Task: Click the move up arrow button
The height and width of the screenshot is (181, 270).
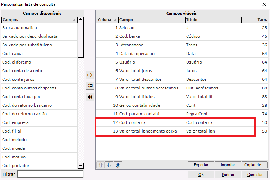Action: pos(101,165)
